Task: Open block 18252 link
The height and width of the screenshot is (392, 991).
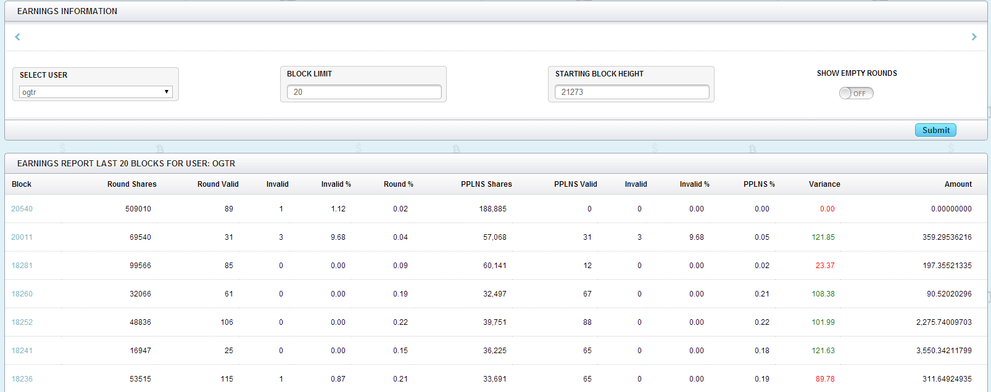Action: click(x=22, y=322)
